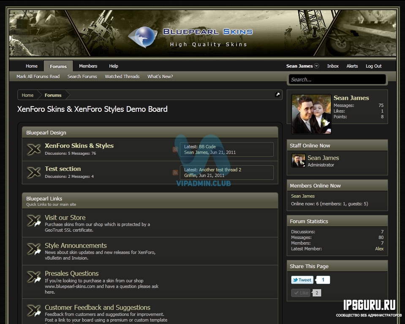405x324 pixels.
Task: Open the Test section forum title
Action: point(63,169)
